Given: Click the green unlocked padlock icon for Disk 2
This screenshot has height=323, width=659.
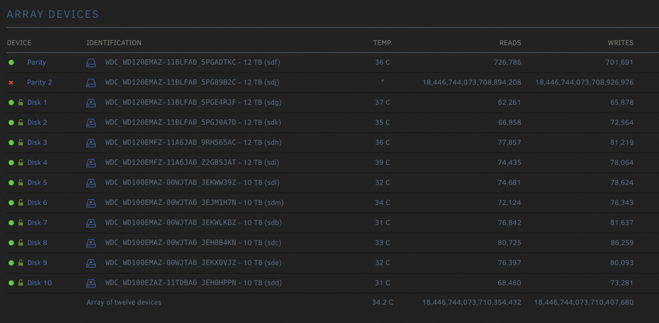Looking at the screenshot, I should (20, 123).
